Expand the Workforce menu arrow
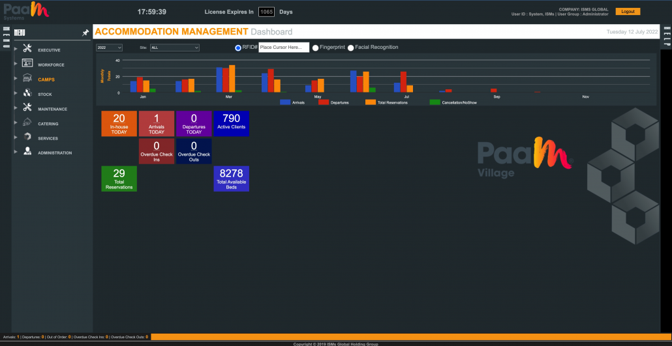Image resolution: width=672 pixels, height=346 pixels. [16, 64]
